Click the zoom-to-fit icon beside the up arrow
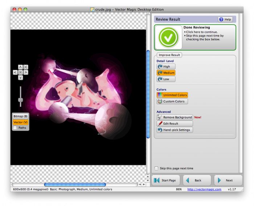The image size is (254, 206). click(26, 67)
